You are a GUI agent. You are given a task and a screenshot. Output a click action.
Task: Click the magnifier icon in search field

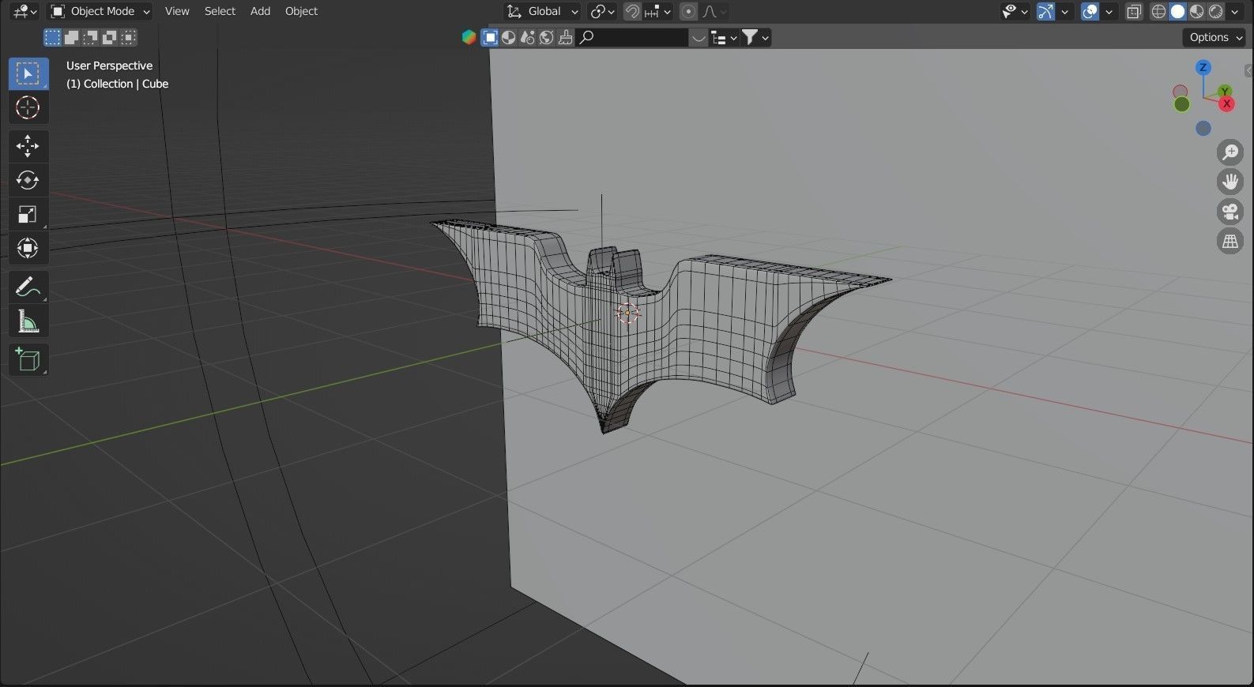(586, 37)
